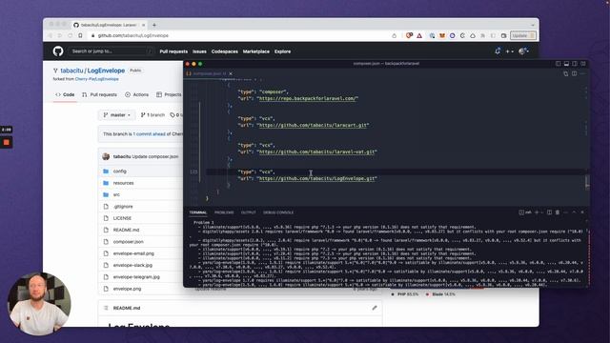Close the composer.json editor tab
The height and width of the screenshot is (343, 610).
231,73
